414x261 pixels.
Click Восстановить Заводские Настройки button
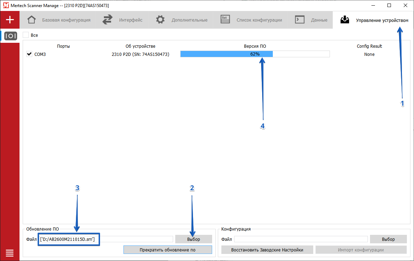[267, 250]
